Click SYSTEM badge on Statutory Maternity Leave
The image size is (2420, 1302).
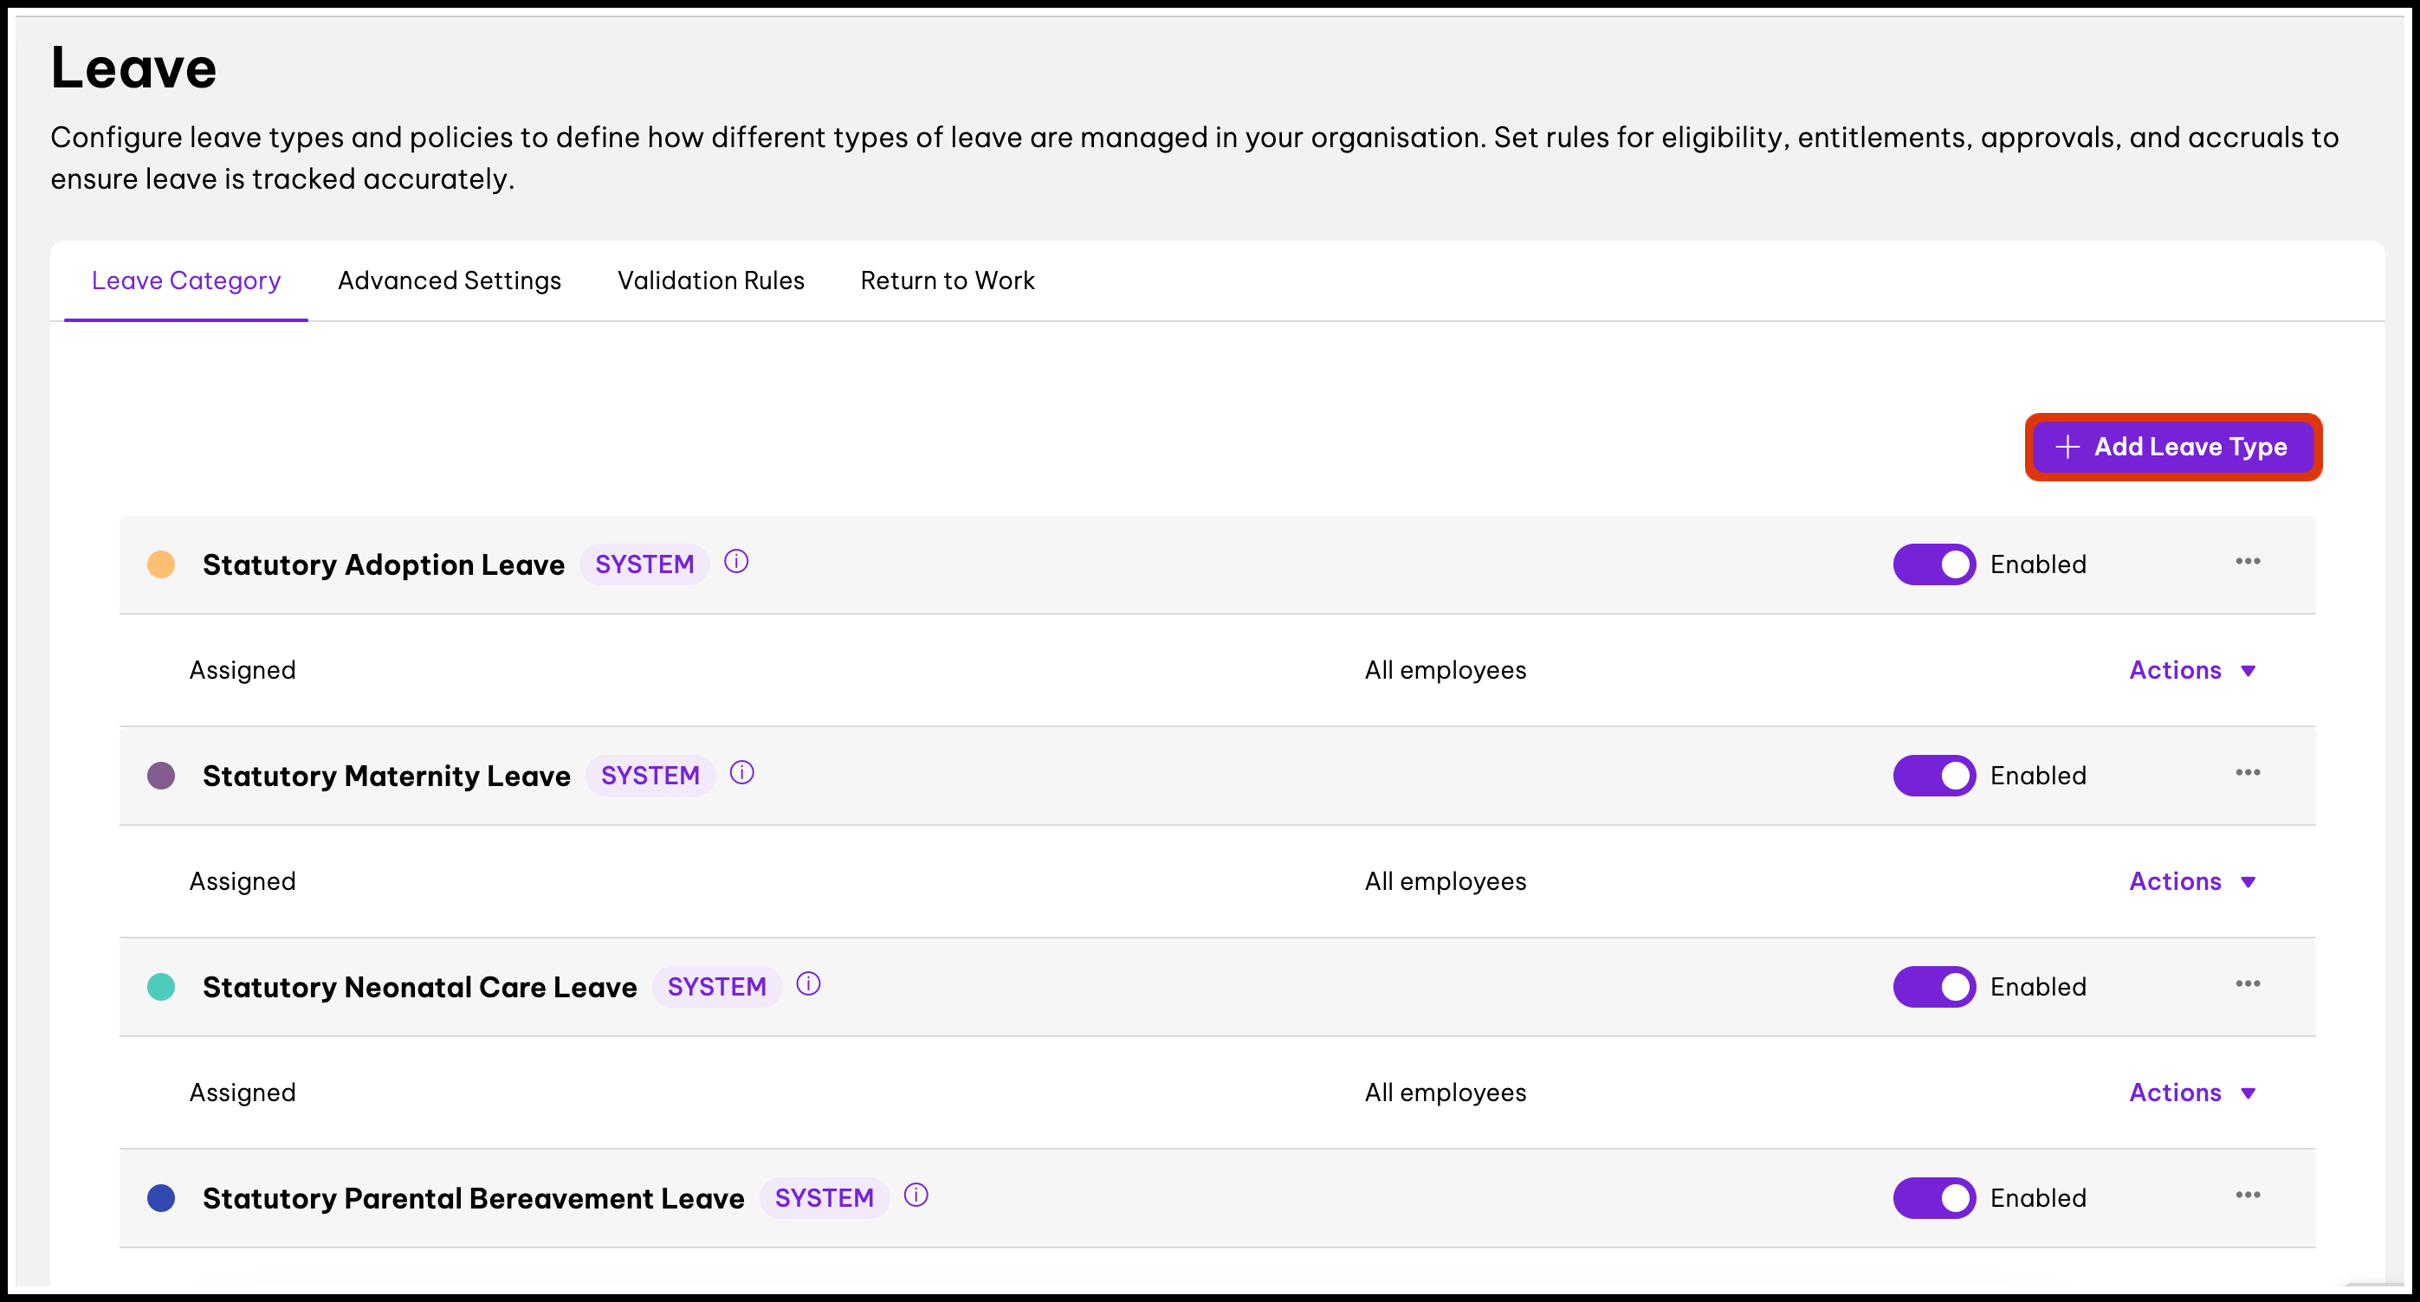point(650,776)
